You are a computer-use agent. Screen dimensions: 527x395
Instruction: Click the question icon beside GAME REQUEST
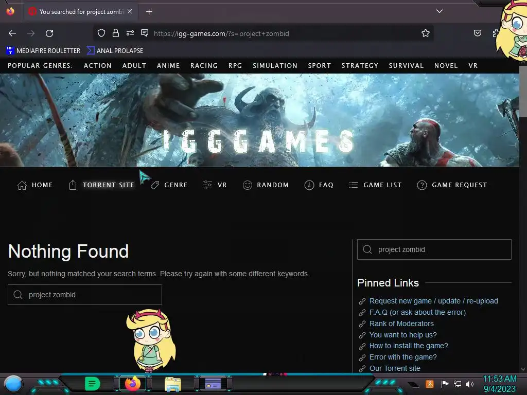(x=422, y=185)
